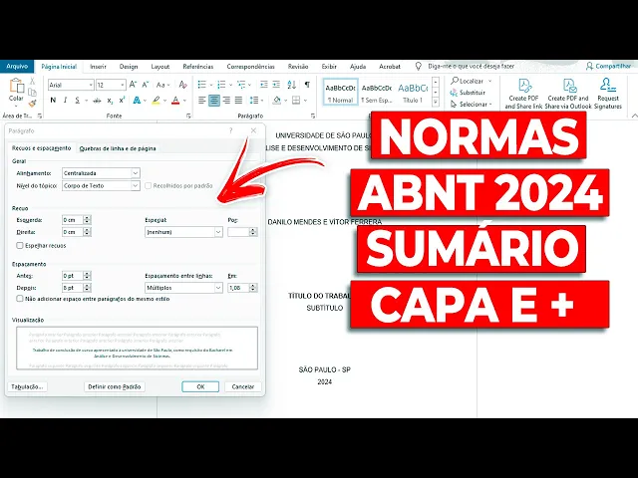638x478 pixels.
Task: Expand the Localizar dropdown arrow
Action: (x=489, y=81)
